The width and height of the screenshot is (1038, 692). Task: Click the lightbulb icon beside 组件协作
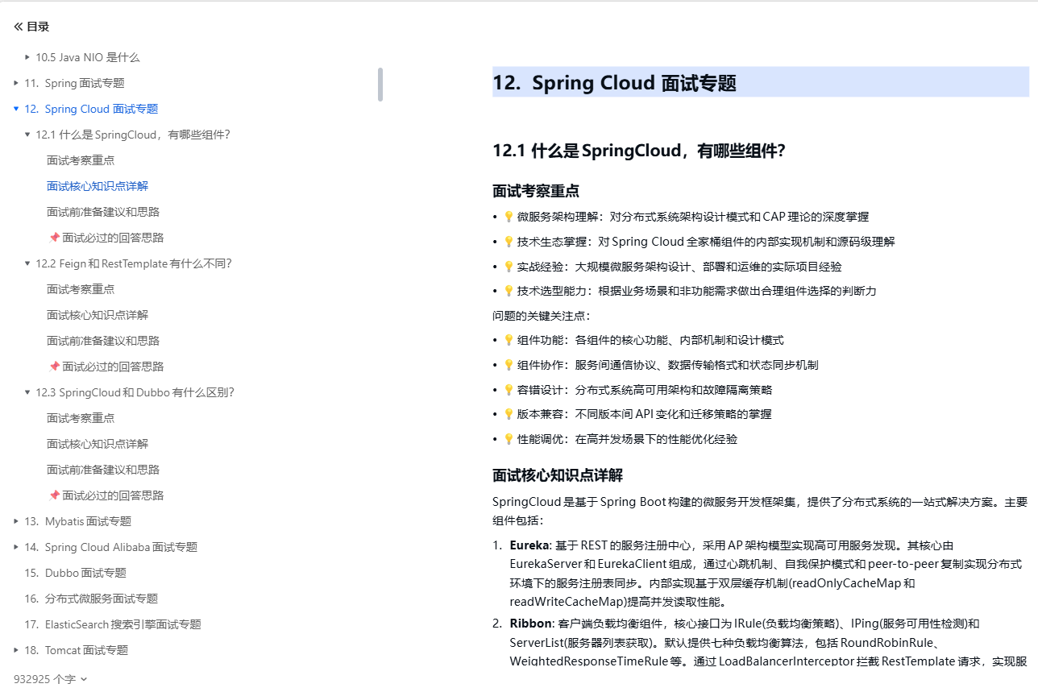509,365
